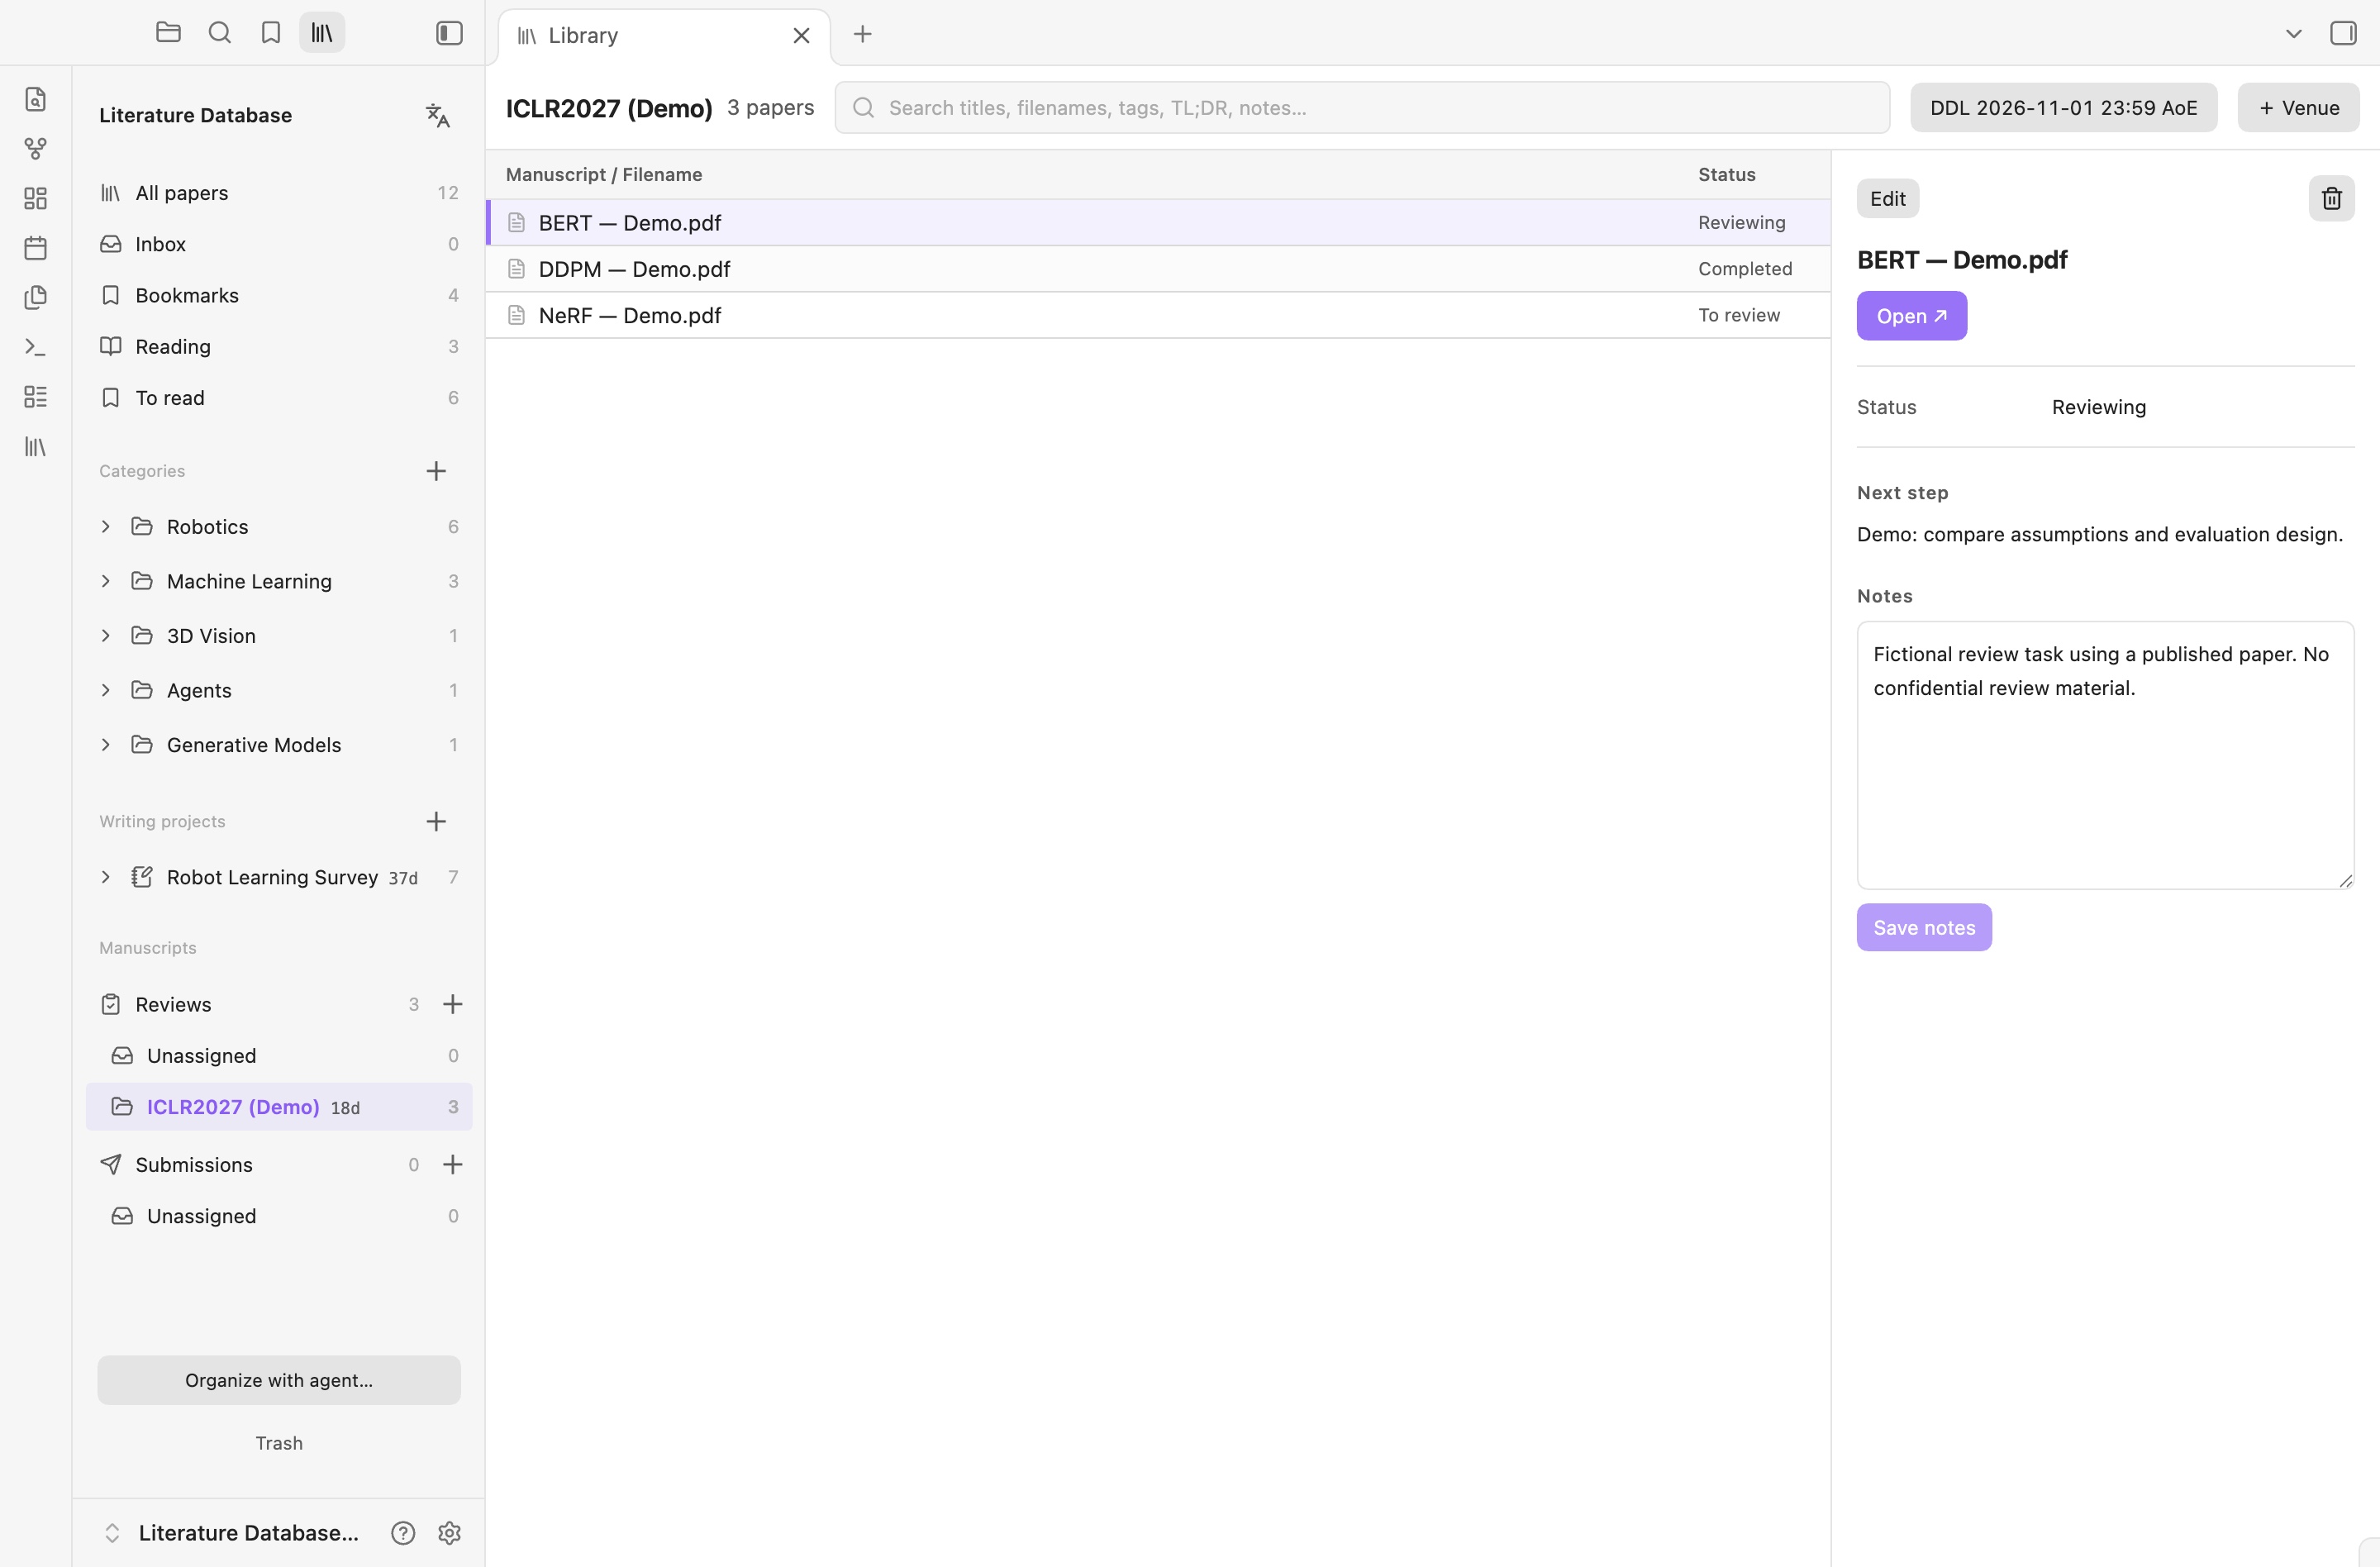Open the file search ribbon icon

tap(36, 99)
